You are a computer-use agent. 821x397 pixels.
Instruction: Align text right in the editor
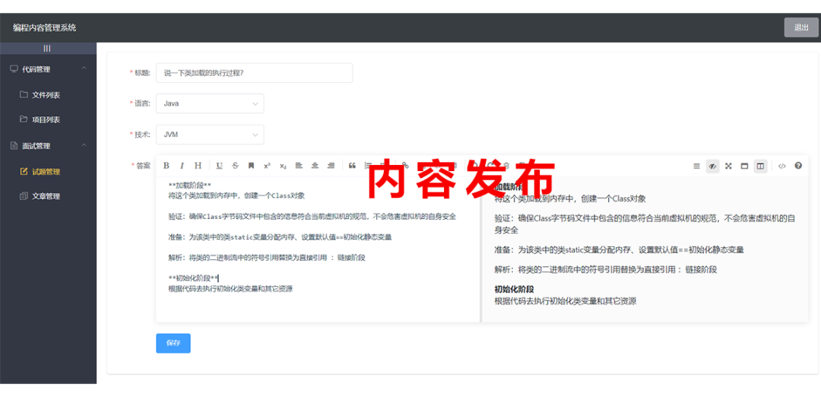click(331, 166)
